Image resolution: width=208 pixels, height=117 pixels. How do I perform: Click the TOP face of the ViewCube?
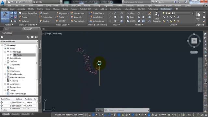tap(194, 41)
